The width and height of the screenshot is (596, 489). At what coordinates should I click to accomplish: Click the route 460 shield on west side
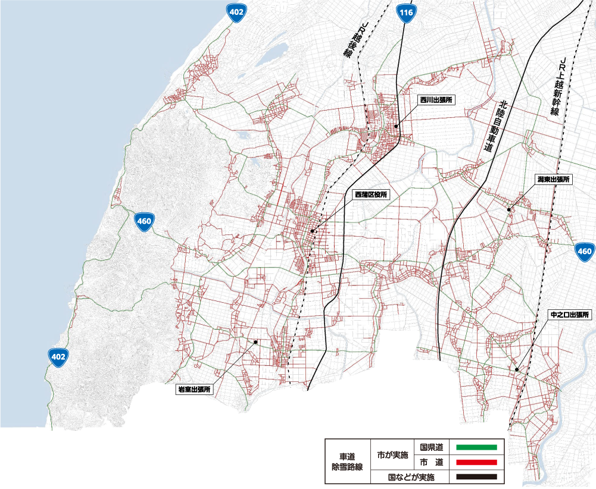pos(144,221)
